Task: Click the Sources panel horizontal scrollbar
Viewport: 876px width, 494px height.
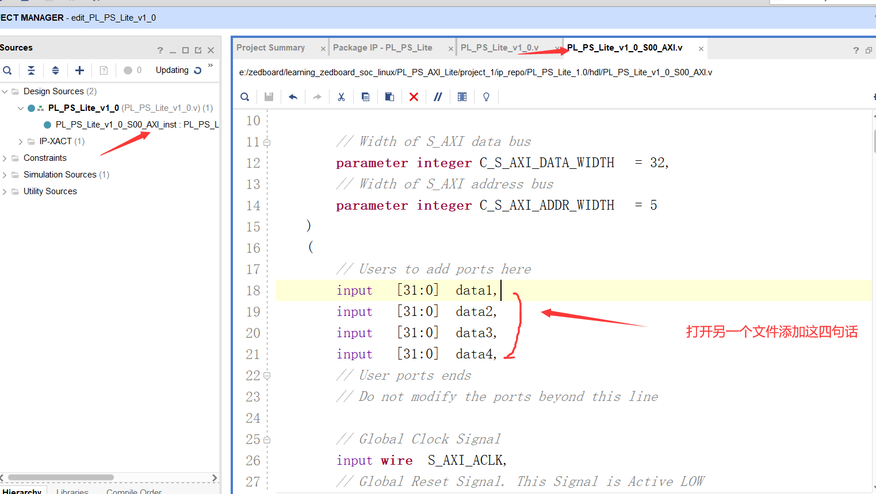Action: (x=61, y=477)
